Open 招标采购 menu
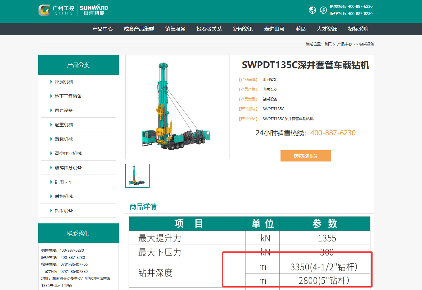Viewport: 422px width, 290px height. 358,29
